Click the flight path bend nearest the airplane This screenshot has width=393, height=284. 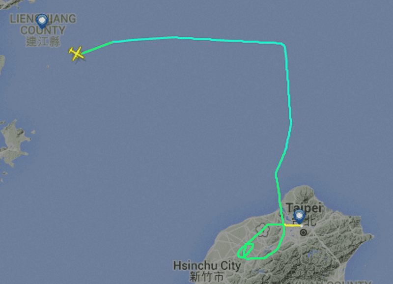pos(113,42)
